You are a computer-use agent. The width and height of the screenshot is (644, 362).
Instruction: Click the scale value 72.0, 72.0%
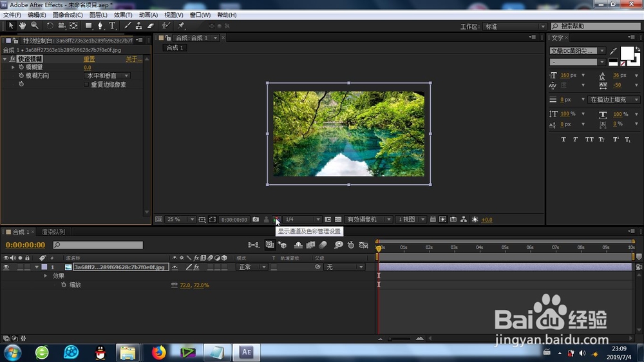pyautogui.click(x=194, y=285)
